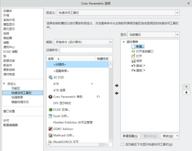Select the 撤消 undo arrow icon
The width and height of the screenshot is (192, 151).
(x=134, y=66)
